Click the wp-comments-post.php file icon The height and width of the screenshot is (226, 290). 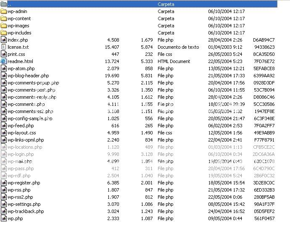point(4,90)
